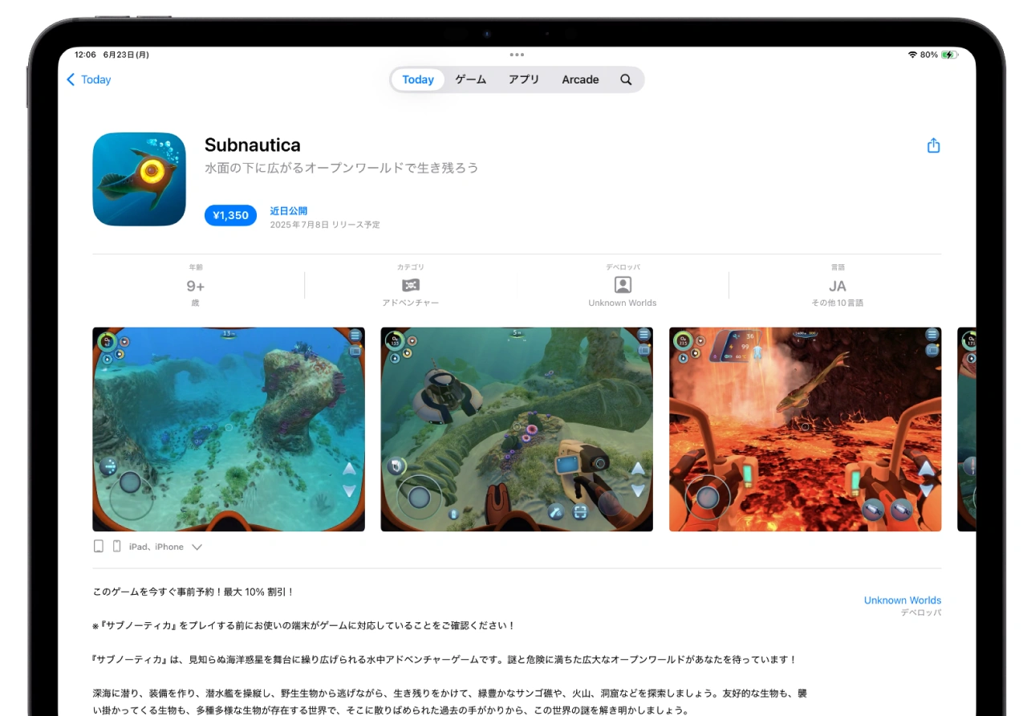Open the Unknown Worlds developer link
Viewport: 1027px width, 716px height.
(902, 600)
